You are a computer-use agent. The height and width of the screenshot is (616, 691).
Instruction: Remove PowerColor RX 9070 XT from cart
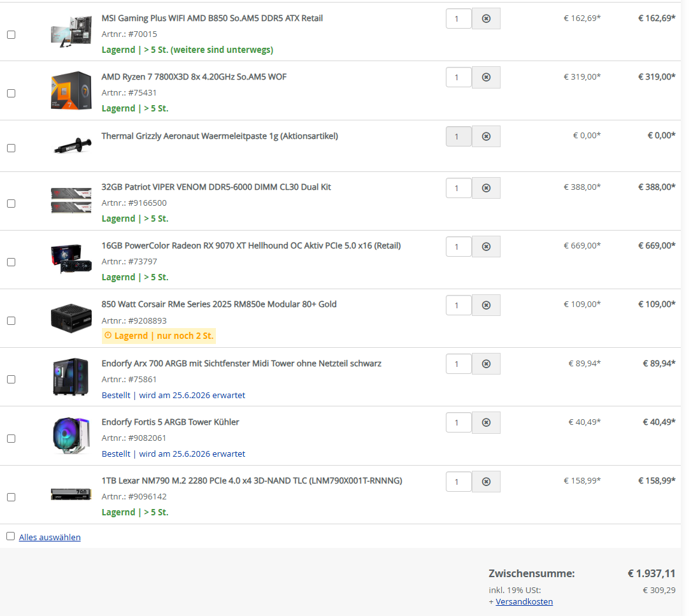point(486,247)
